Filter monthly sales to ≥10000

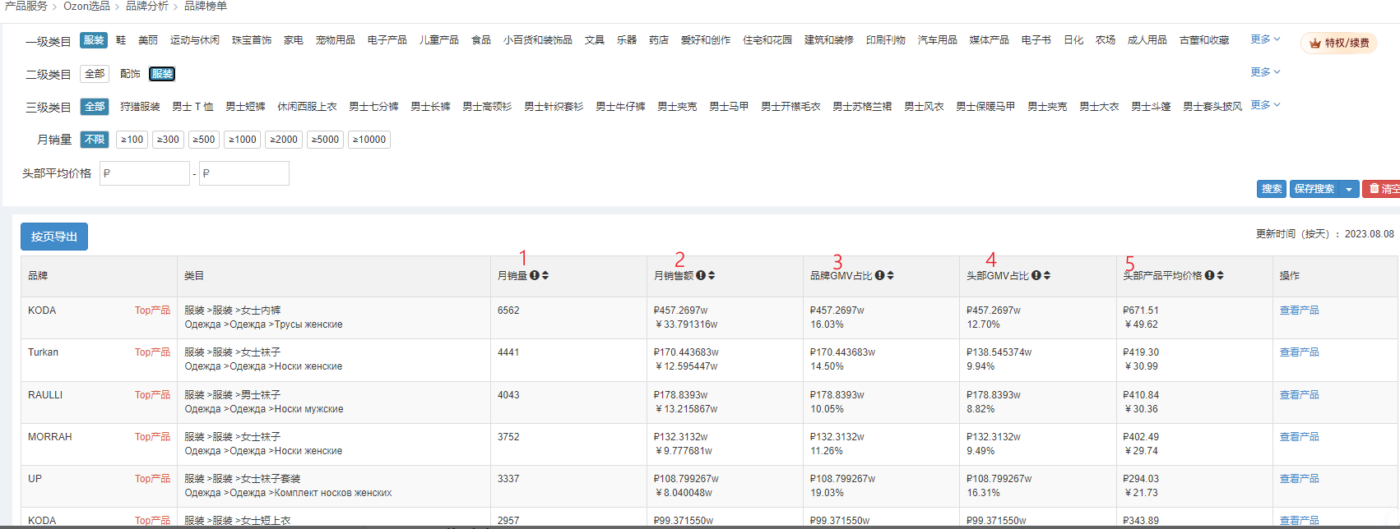[x=369, y=140]
